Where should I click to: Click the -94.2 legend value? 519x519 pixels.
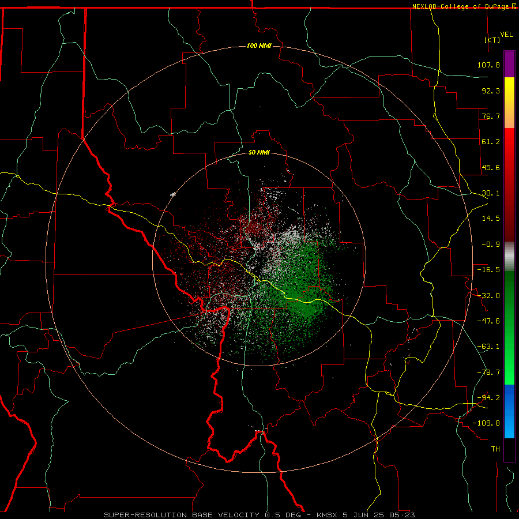point(488,398)
